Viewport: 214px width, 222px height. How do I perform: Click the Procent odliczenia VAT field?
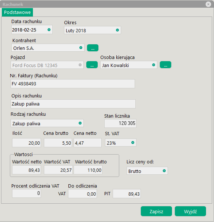click(27, 193)
